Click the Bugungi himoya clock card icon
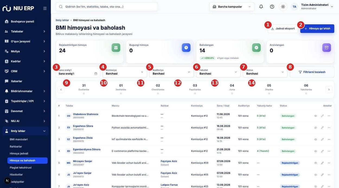Screen dimensions: 339x188 (186, 48)
